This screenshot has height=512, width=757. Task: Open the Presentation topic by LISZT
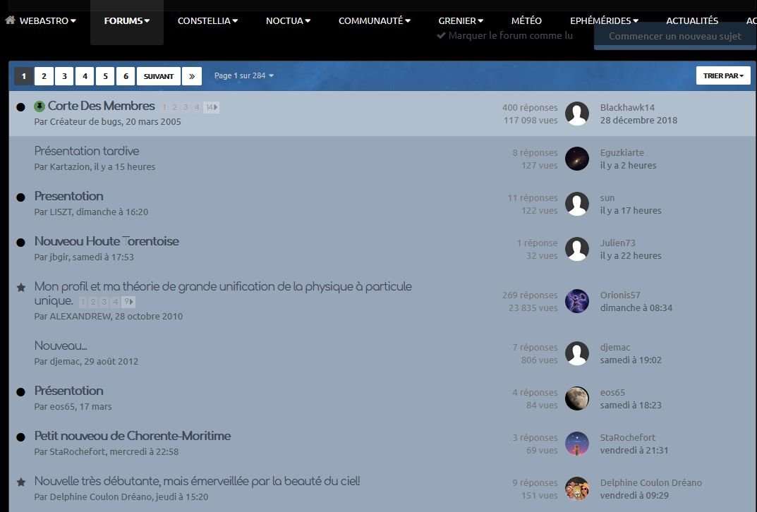[x=68, y=196]
